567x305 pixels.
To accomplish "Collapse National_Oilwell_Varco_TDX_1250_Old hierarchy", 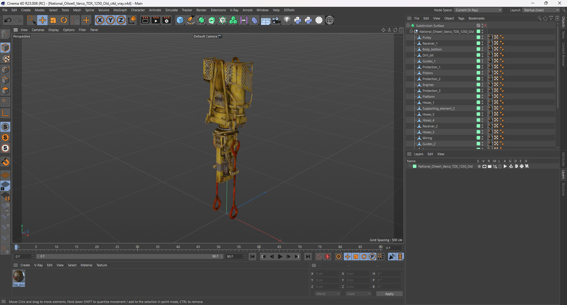I will pos(411,32).
